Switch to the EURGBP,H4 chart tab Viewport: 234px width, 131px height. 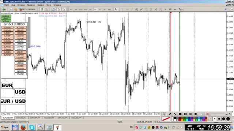[x=35, y=118]
